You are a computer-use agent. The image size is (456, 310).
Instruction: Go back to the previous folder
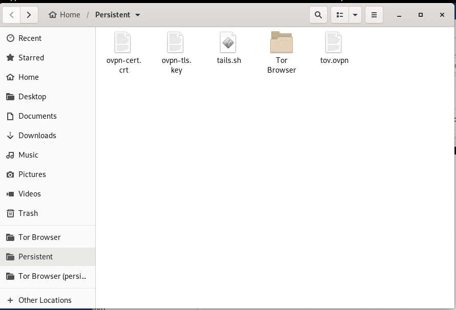tap(11, 14)
